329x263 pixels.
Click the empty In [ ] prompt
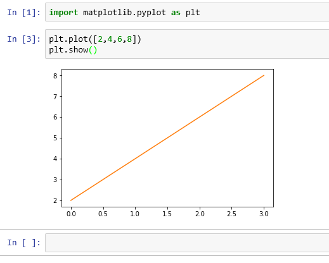[x=23, y=243]
